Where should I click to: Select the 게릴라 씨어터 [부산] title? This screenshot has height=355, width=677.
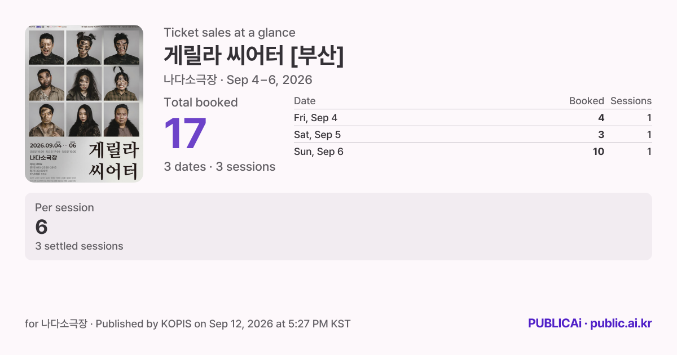pyautogui.click(x=254, y=56)
